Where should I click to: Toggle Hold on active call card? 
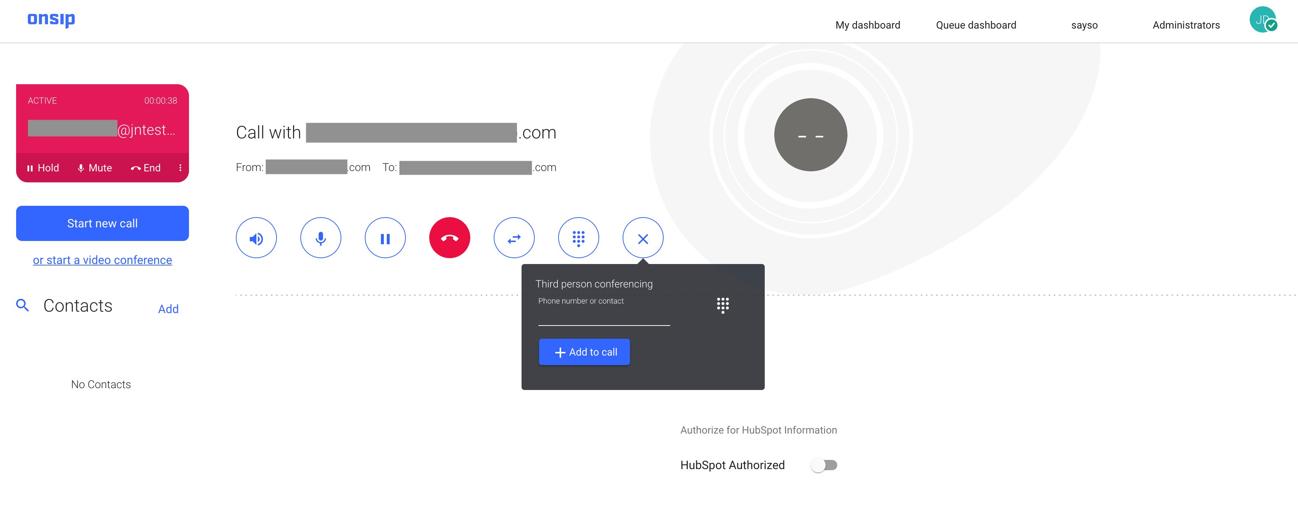[42, 167]
